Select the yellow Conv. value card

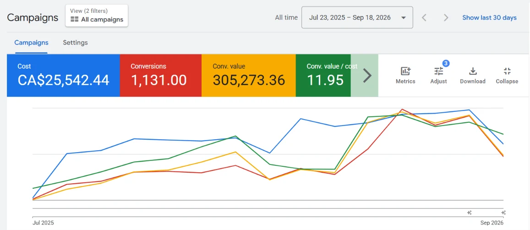(248, 76)
